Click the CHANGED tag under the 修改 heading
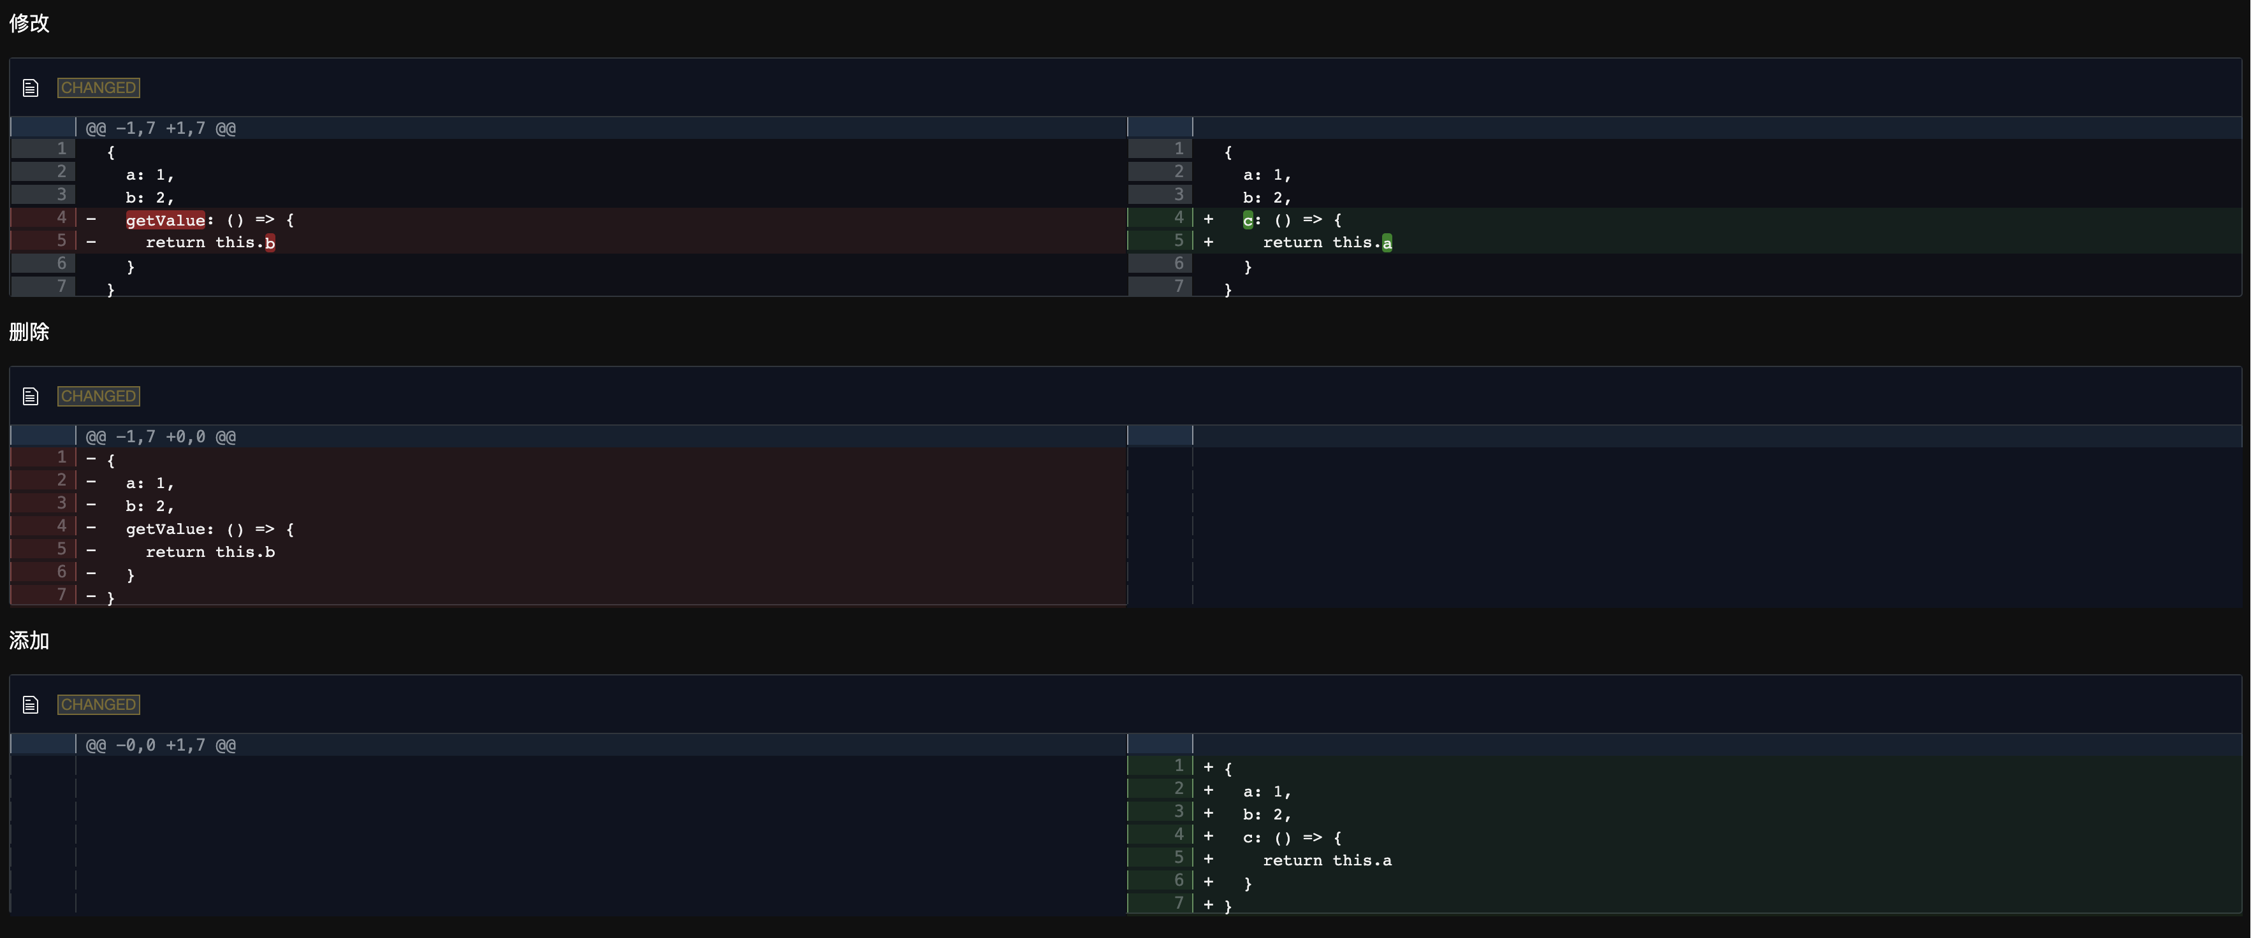The image size is (2251, 938). (x=99, y=87)
